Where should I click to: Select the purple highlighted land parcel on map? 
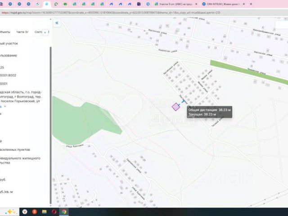[x=175, y=107]
